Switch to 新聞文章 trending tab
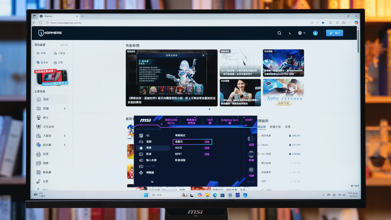Screen dimensions: 391x220 [276, 127]
